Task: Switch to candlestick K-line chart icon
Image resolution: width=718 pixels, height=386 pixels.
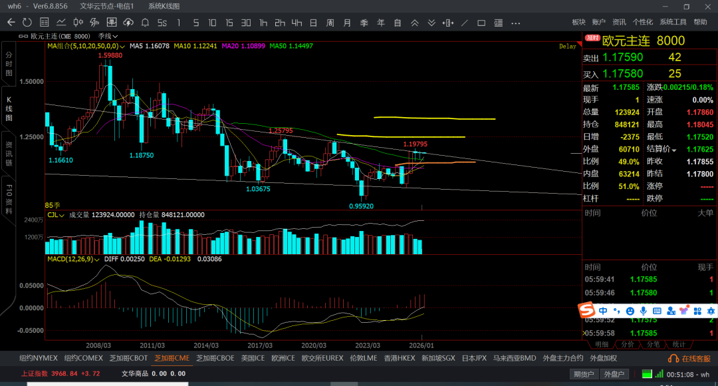Action: [78, 23]
